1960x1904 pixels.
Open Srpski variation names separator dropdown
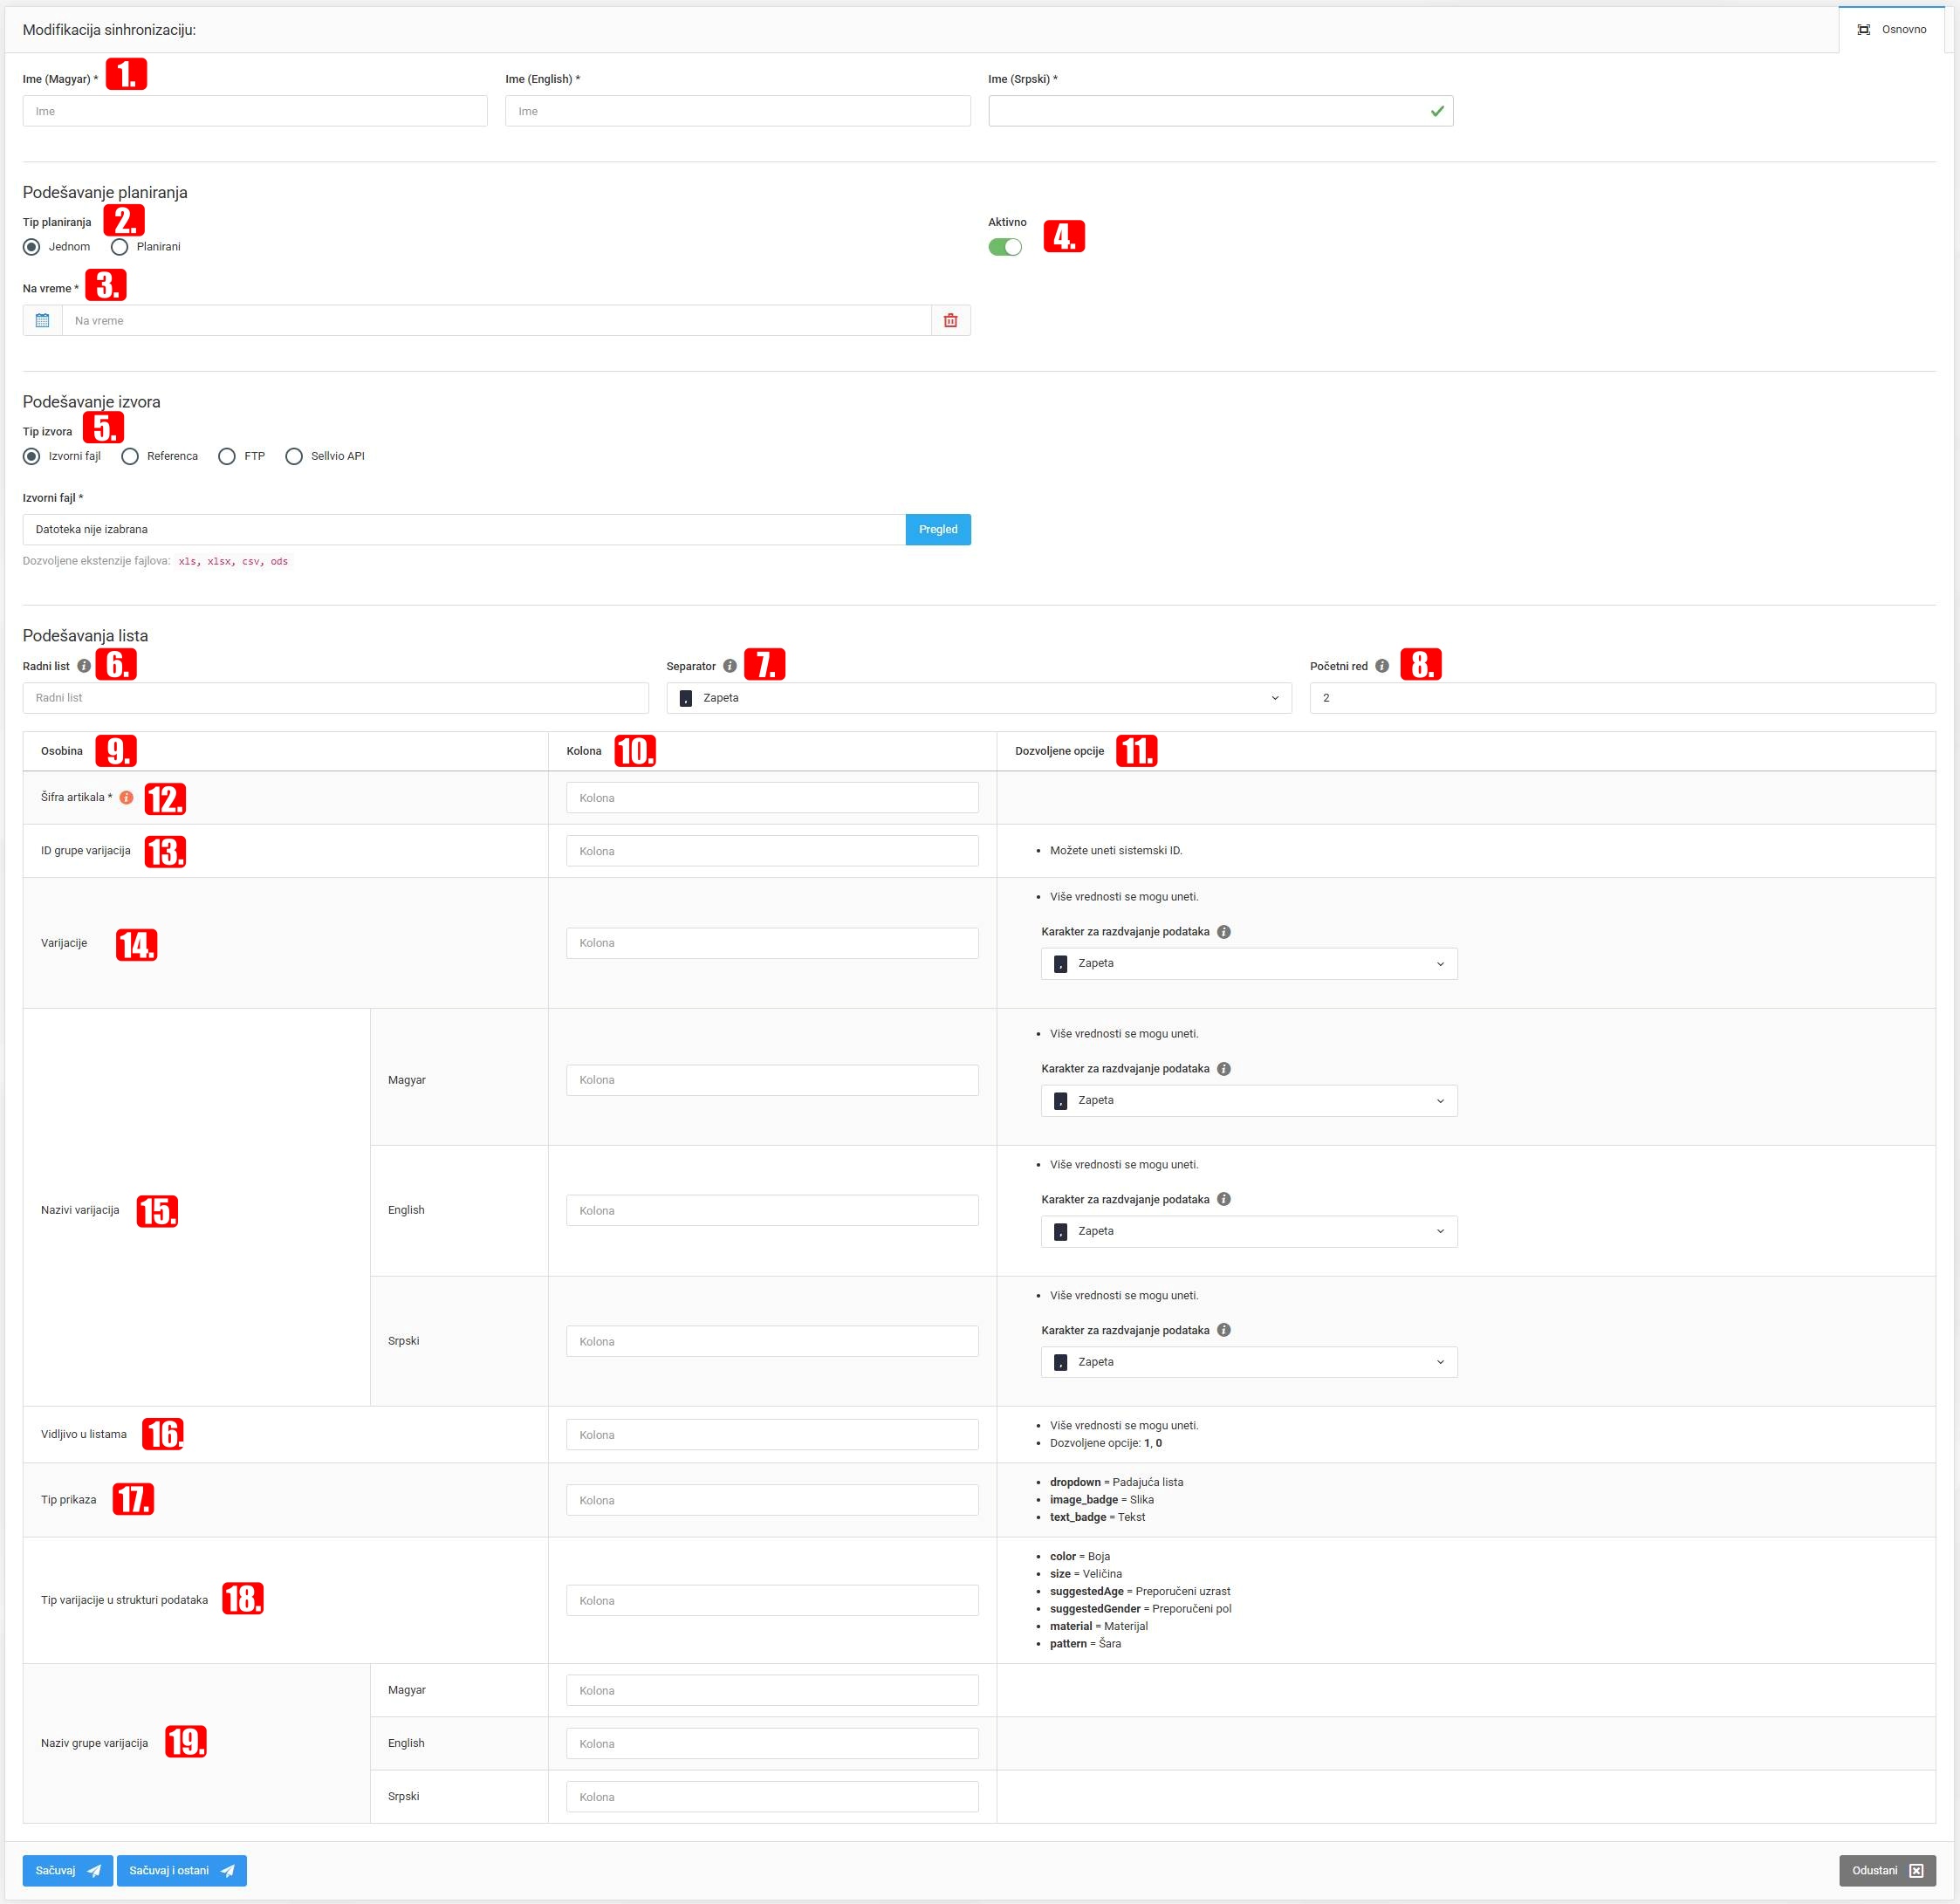tap(1249, 1362)
